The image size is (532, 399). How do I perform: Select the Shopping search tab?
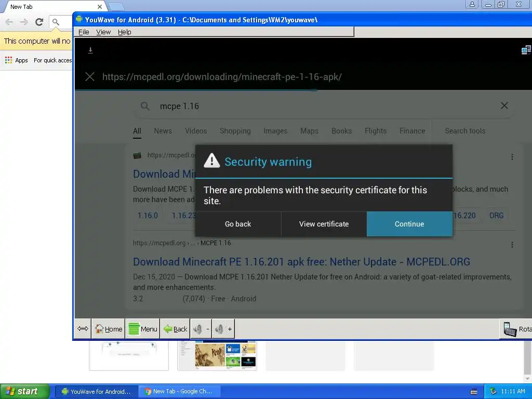pos(235,131)
